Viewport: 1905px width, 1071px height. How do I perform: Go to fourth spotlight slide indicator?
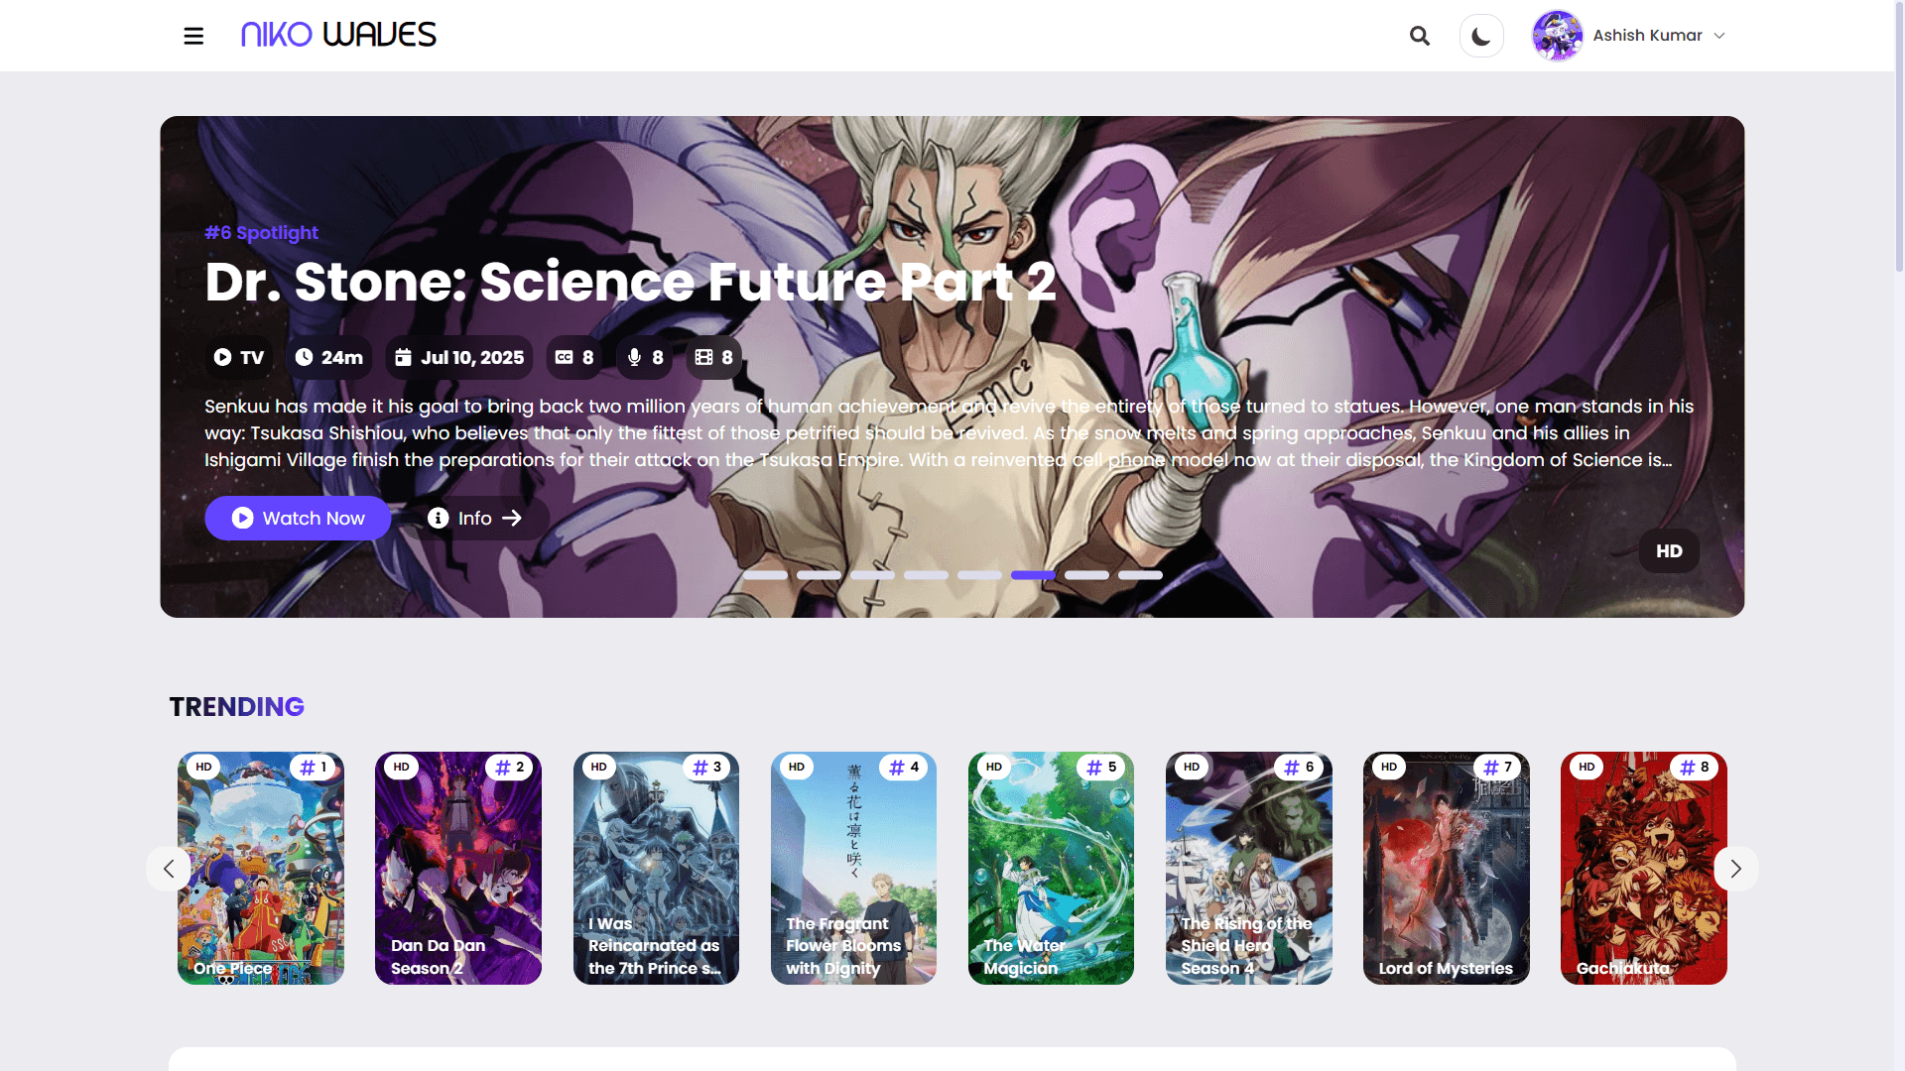pyautogui.click(x=926, y=575)
